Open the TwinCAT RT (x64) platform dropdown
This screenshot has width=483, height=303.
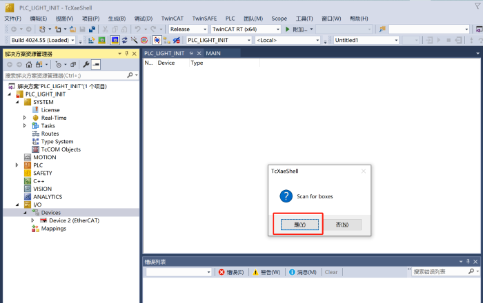[245, 29]
